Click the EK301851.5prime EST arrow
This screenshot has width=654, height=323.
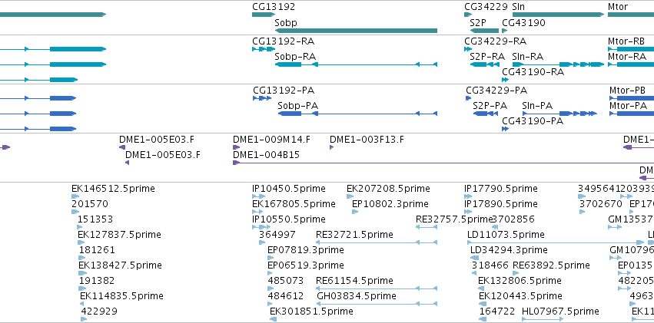tap(273, 319)
